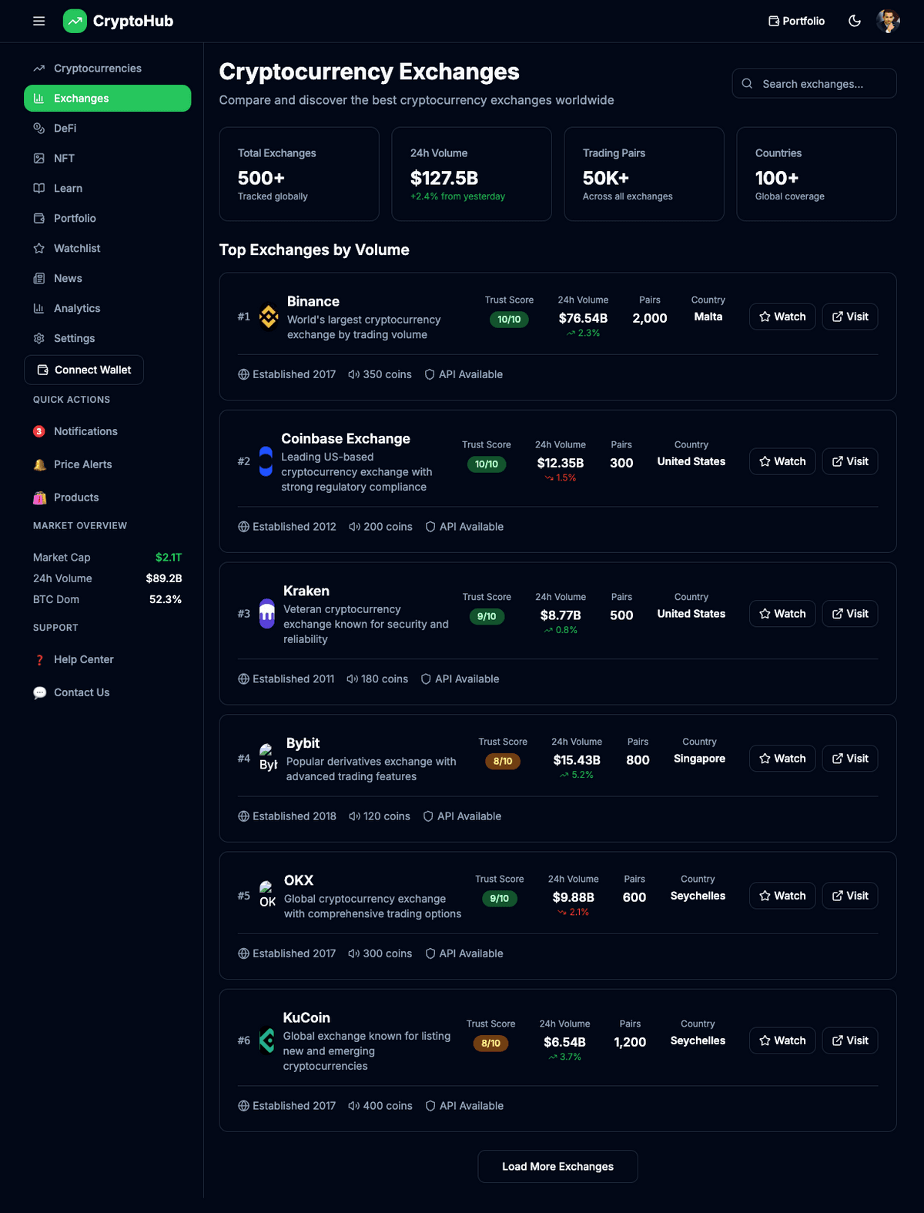This screenshot has width=924, height=1213.
Task: Open NFT section in sidebar
Action: click(107, 159)
